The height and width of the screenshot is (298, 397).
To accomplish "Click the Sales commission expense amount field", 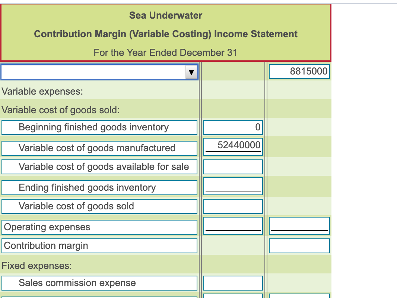I will coord(233,283).
